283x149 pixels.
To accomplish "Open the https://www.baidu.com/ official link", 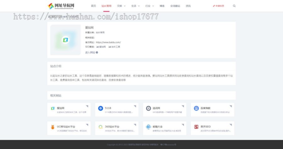I will point(108,42).
